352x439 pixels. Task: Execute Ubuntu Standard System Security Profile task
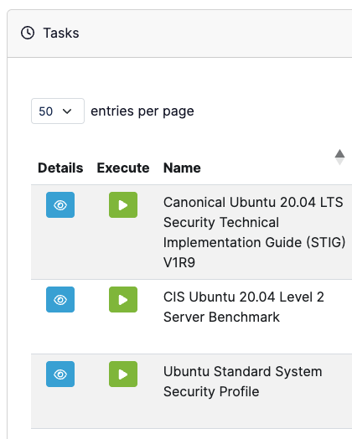(x=123, y=374)
